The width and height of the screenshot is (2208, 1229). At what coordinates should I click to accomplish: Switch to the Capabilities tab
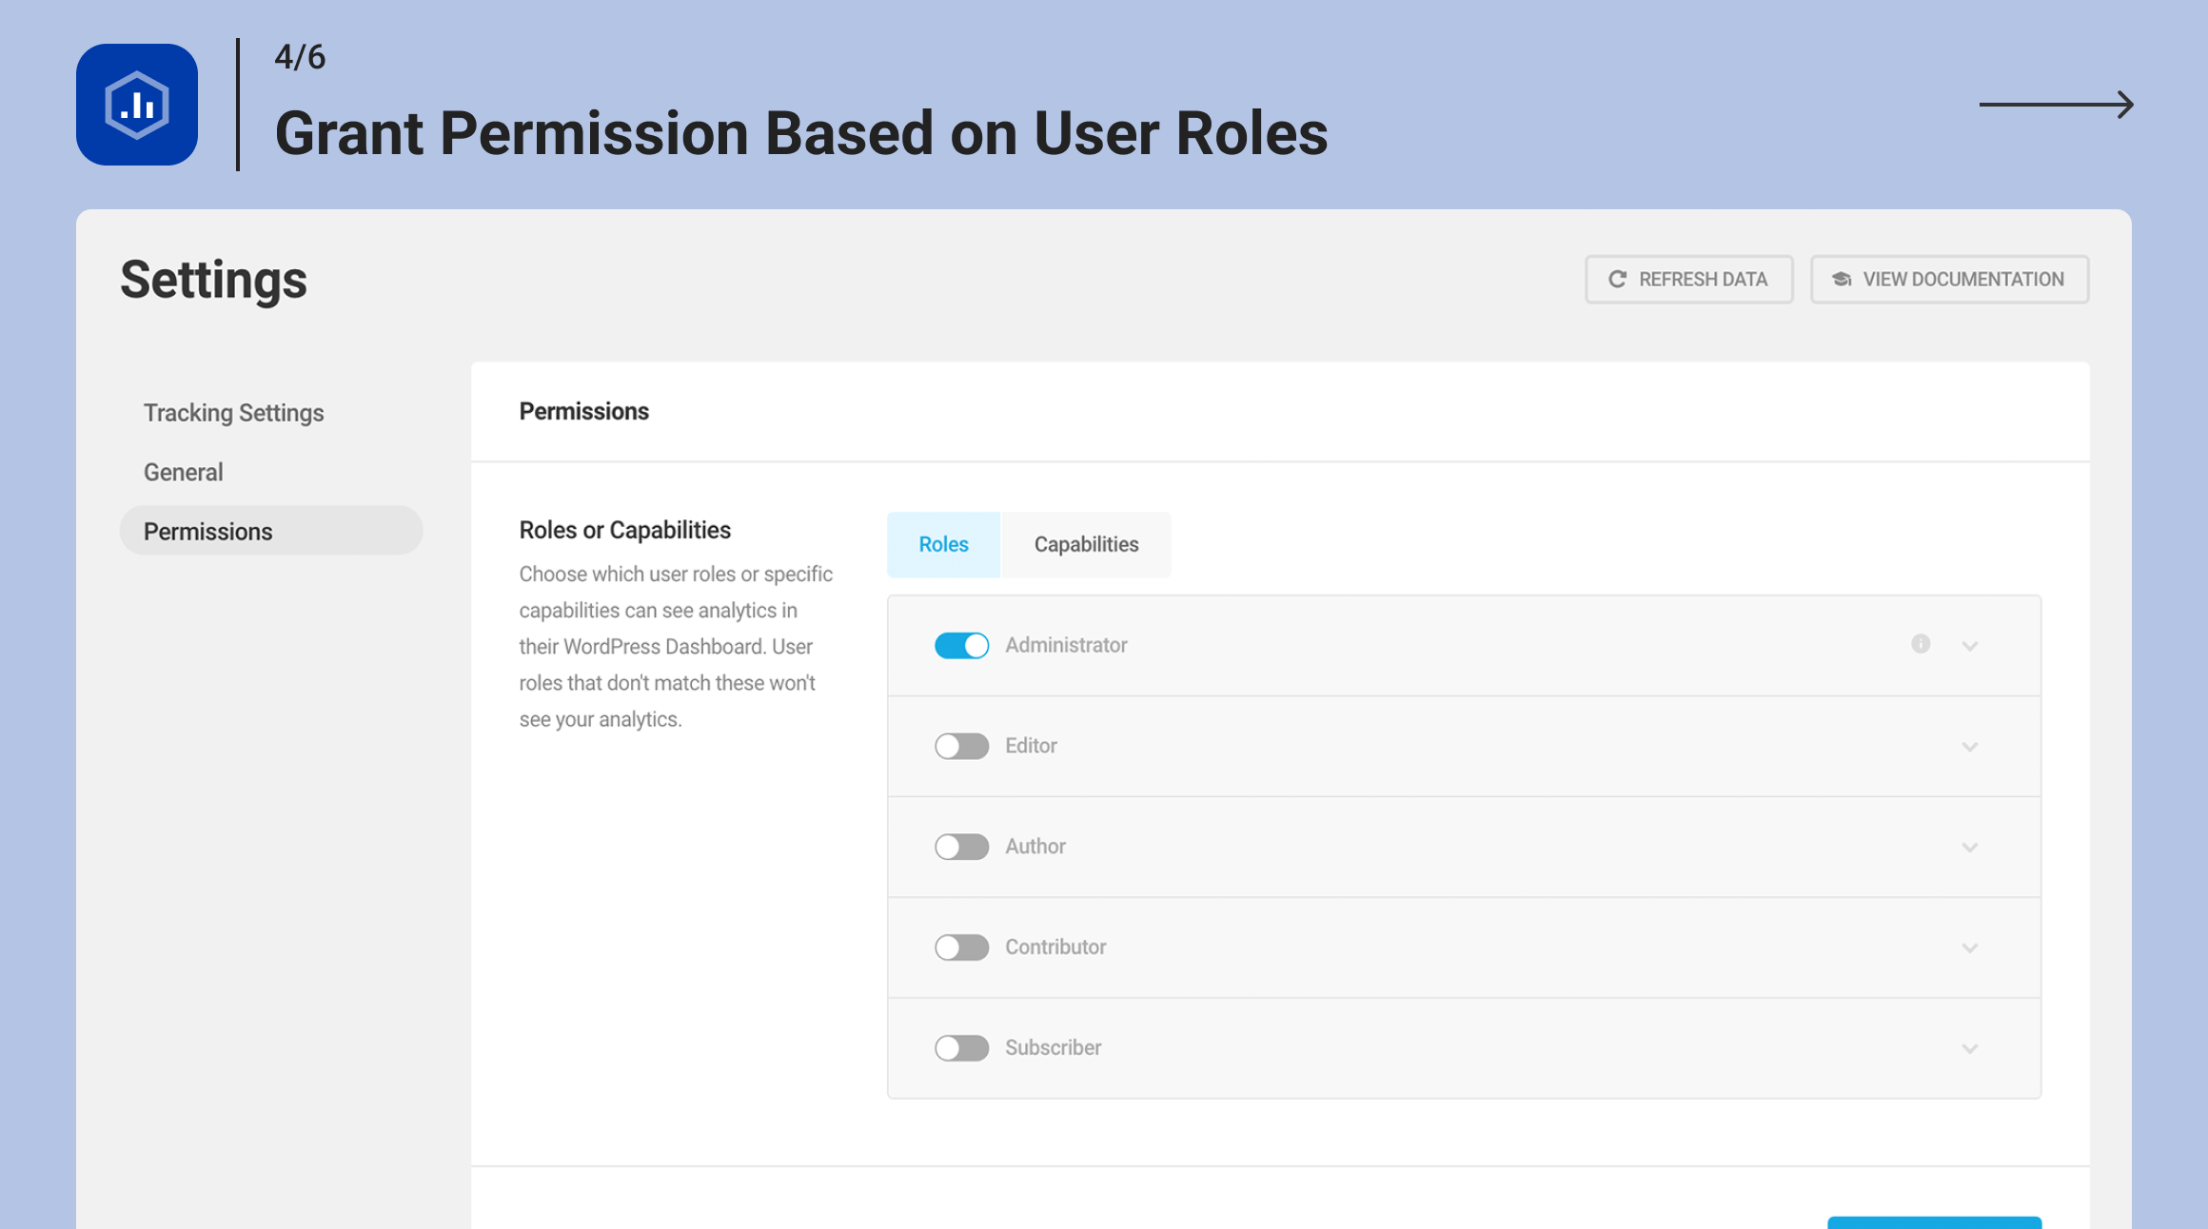click(x=1086, y=545)
